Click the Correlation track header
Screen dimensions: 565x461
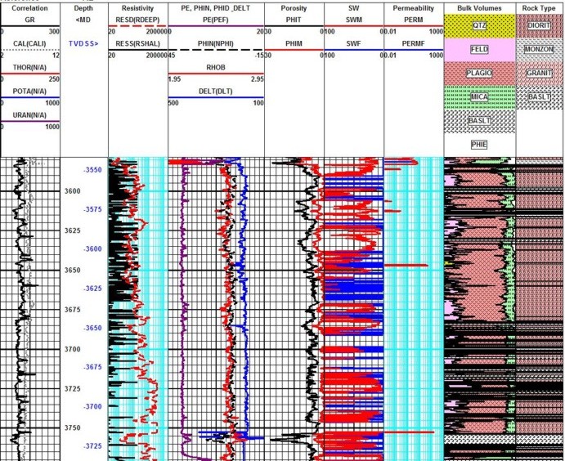tap(30, 7)
